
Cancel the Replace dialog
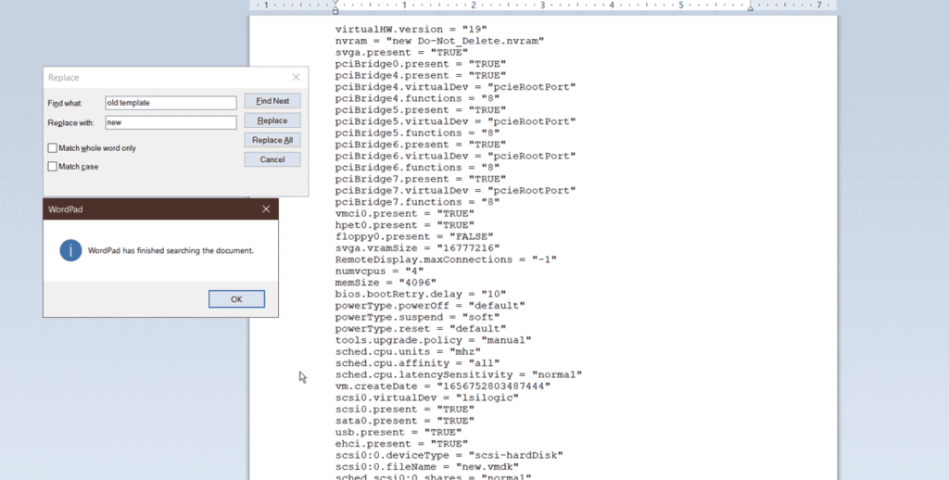272,159
